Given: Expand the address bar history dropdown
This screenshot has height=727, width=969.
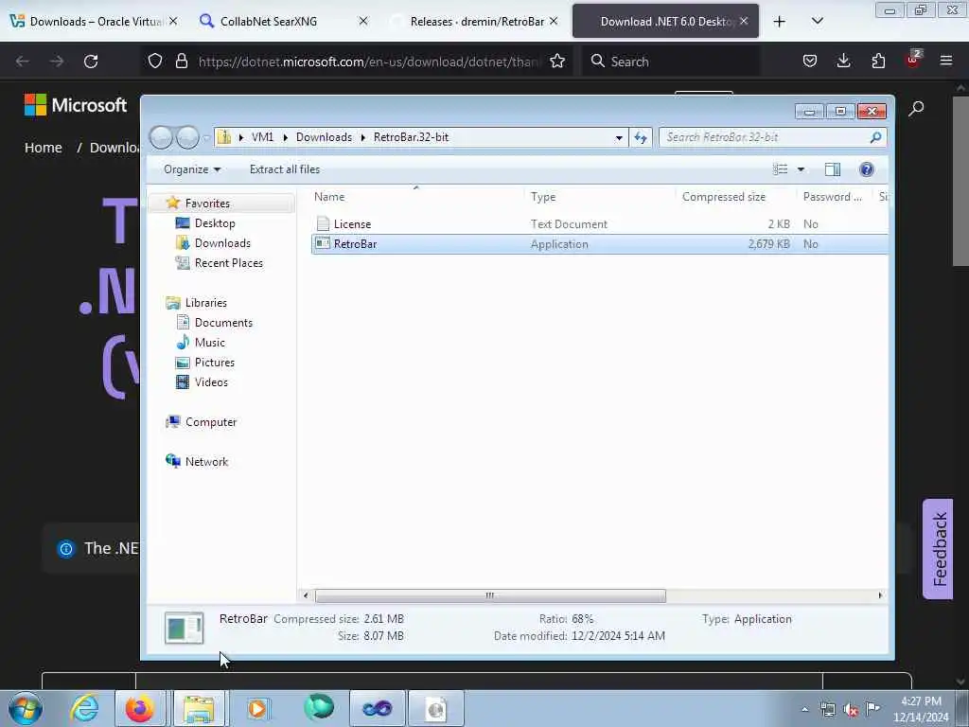Looking at the screenshot, I should point(619,137).
